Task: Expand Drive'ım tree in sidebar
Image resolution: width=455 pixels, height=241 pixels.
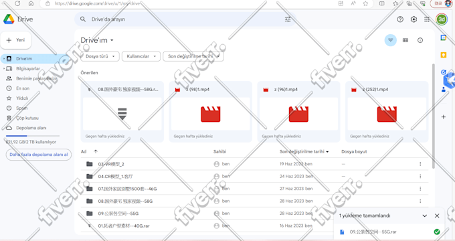Action: coord(4,59)
